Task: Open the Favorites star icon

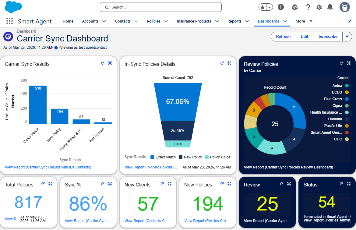Action: pos(263,7)
